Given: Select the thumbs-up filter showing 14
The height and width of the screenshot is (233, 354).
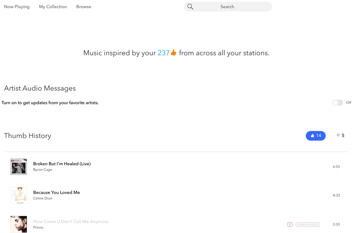Looking at the screenshot, I should [x=315, y=135].
